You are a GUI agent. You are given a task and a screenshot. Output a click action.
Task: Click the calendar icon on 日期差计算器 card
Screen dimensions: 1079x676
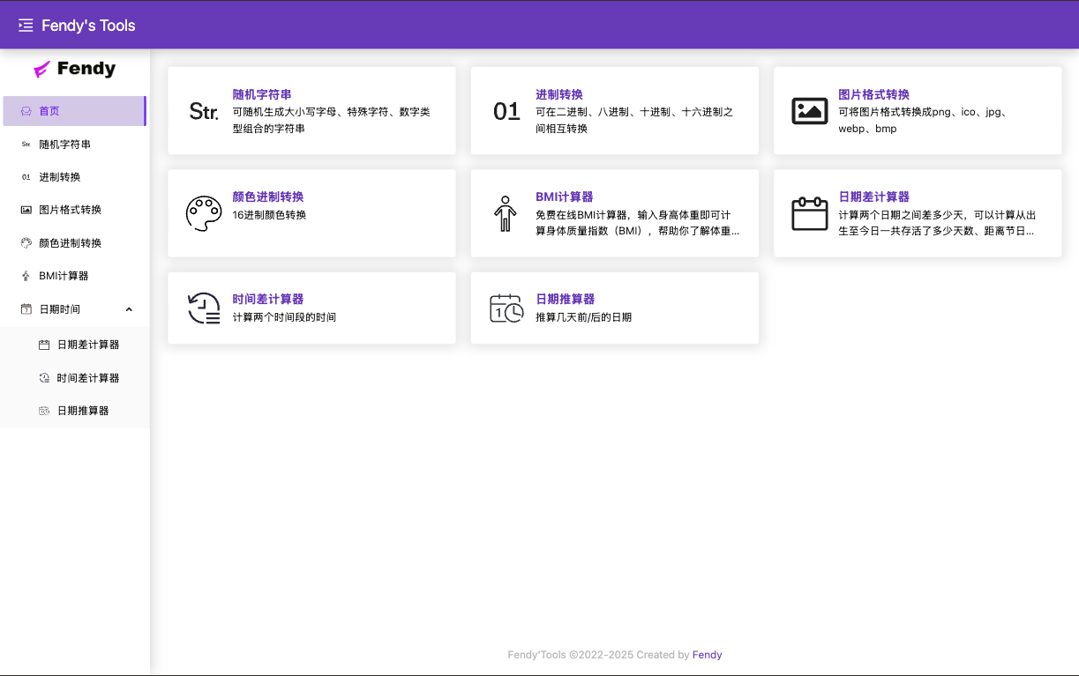coord(809,213)
